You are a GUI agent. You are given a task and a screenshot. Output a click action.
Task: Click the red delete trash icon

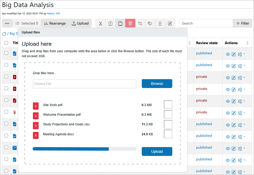130,23
